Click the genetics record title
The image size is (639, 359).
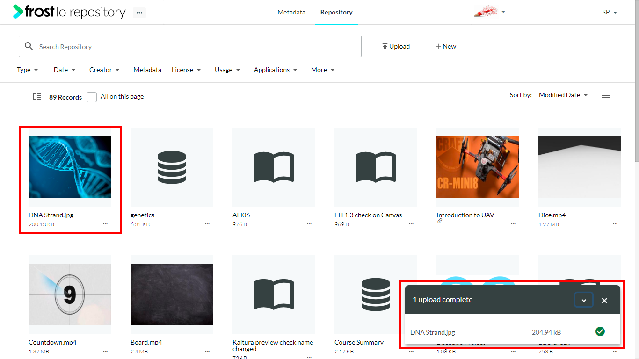142,215
